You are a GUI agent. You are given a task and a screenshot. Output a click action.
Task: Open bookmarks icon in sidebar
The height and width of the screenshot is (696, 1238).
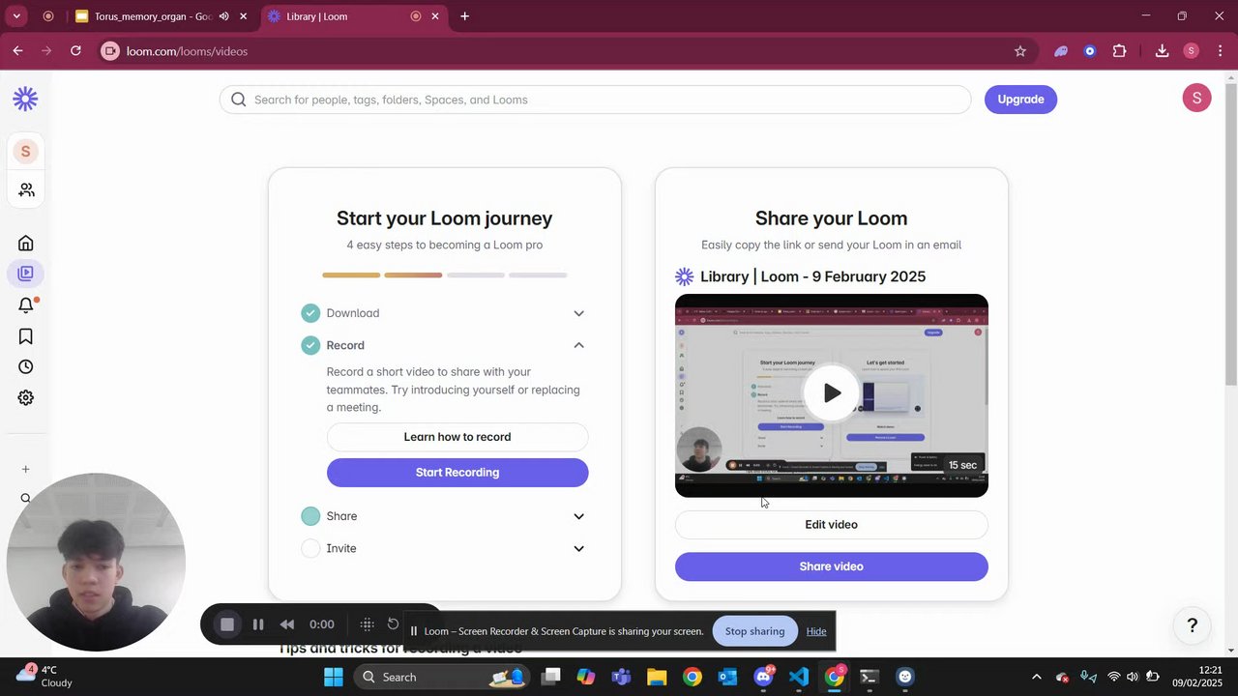[26, 336]
